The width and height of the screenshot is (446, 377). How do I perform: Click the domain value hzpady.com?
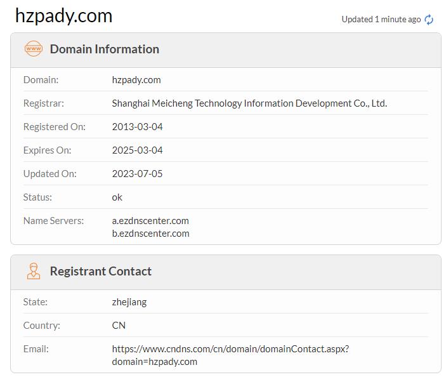136,80
